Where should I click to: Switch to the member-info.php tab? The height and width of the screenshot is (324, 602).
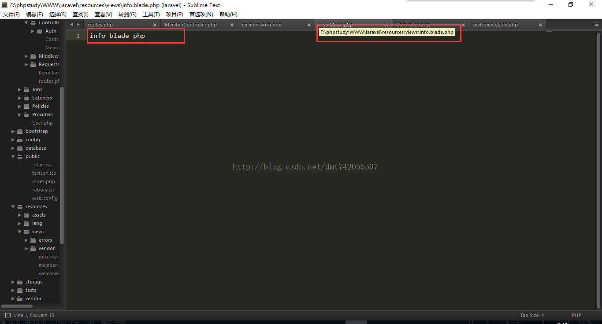click(x=262, y=25)
